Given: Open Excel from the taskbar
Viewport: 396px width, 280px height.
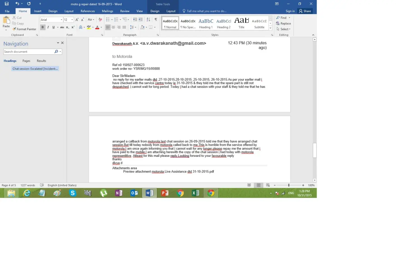Looking at the screenshot, I should click(x=195, y=193).
